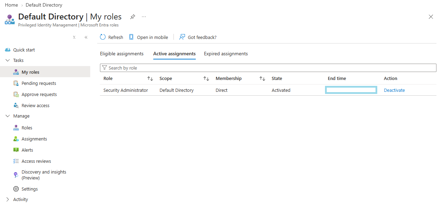441x209 pixels.
Task: Click the Review access icon
Action: pyautogui.click(x=16, y=105)
